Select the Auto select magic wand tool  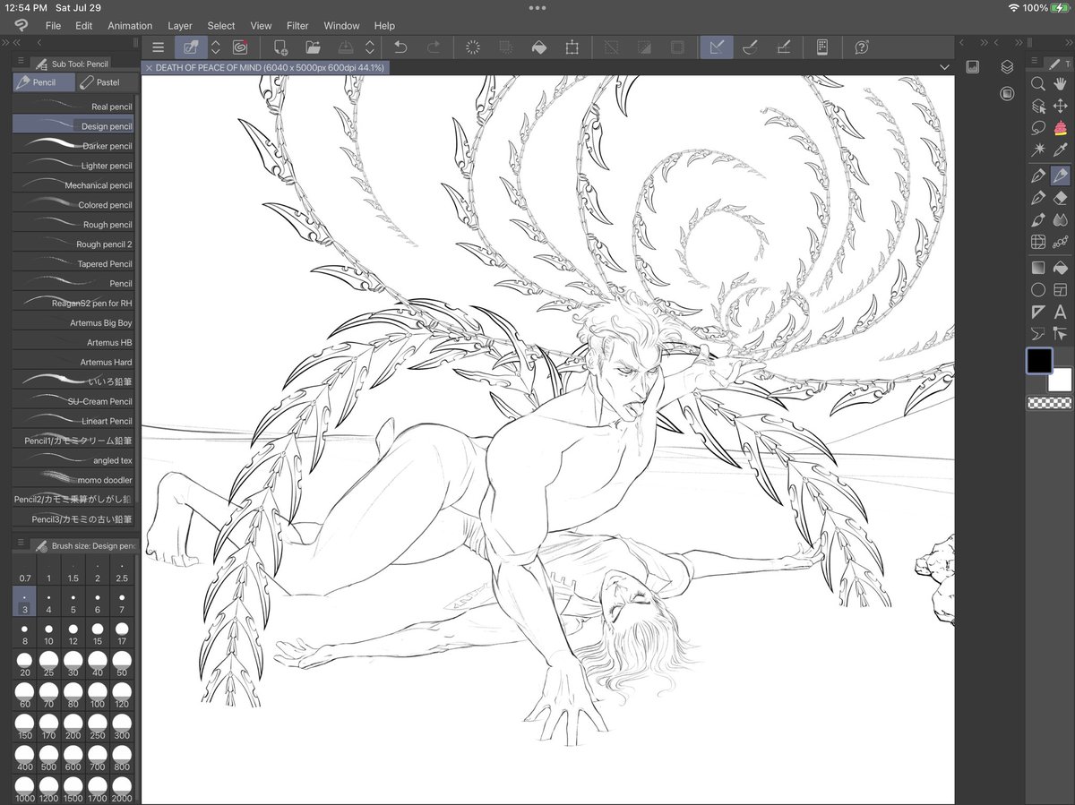click(x=1038, y=150)
